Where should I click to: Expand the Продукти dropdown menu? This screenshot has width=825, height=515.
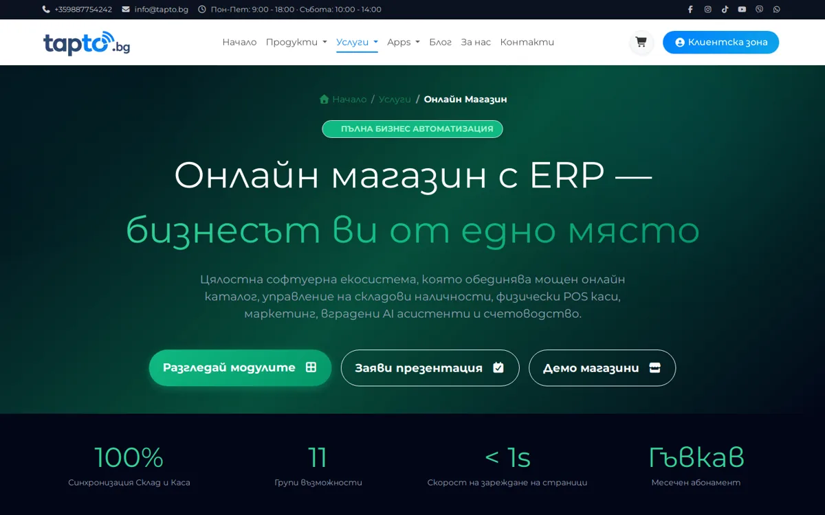[296, 42]
